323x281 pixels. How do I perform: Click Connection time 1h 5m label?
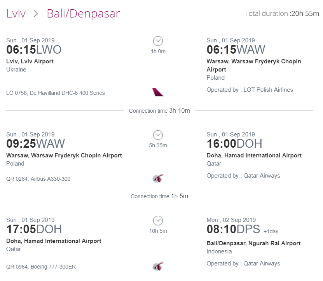[159, 196]
